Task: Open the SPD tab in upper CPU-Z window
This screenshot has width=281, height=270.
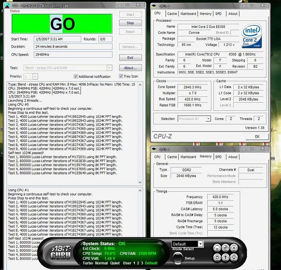Action: tap(218, 14)
